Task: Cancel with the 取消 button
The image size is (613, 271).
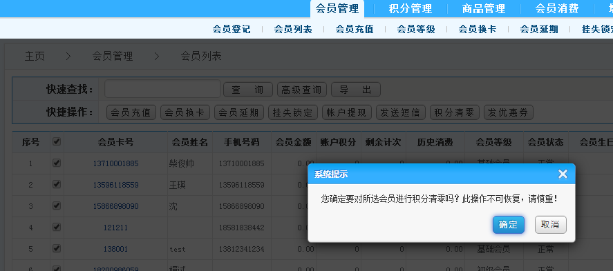Action: 550,225
